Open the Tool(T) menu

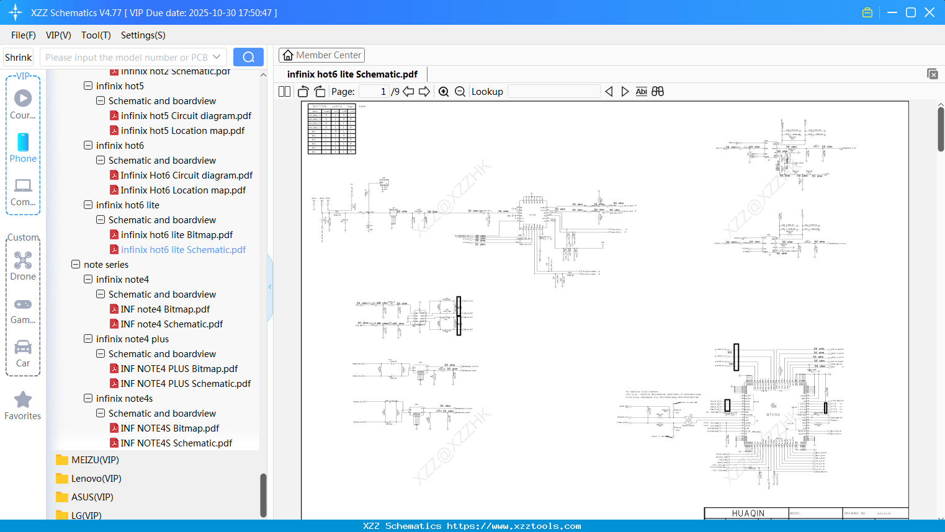[x=96, y=35]
